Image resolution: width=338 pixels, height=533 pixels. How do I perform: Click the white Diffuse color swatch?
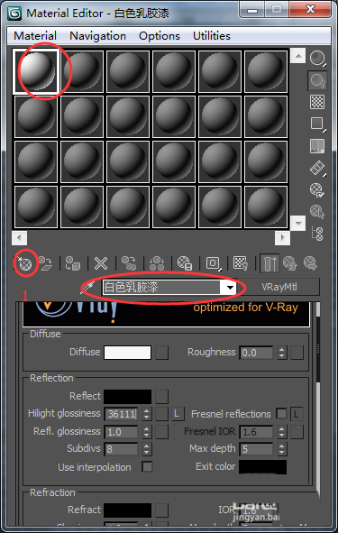[127, 353]
